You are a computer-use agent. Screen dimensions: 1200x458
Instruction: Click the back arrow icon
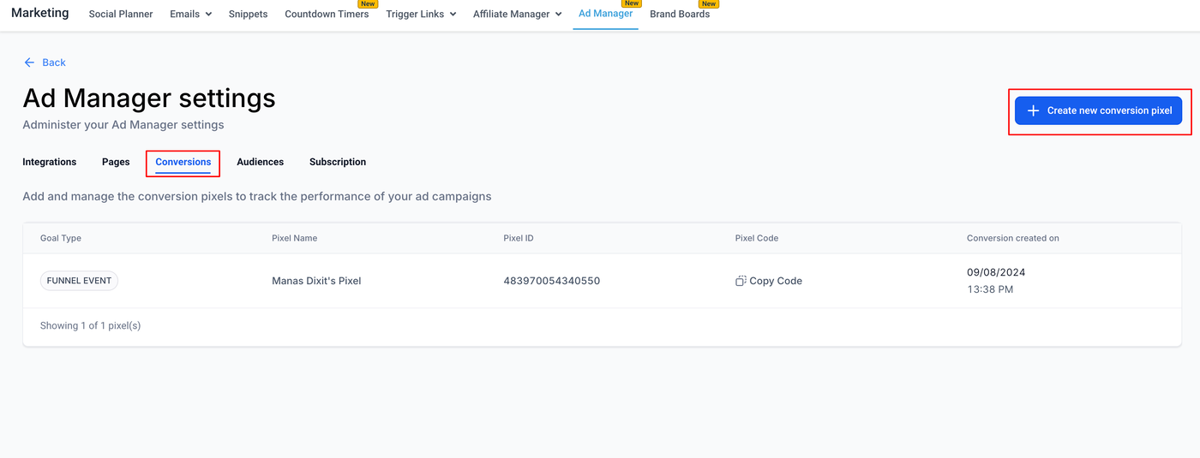(x=29, y=62)
